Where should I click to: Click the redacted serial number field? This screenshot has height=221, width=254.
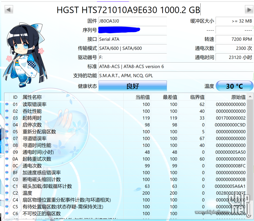coord(133,30)
